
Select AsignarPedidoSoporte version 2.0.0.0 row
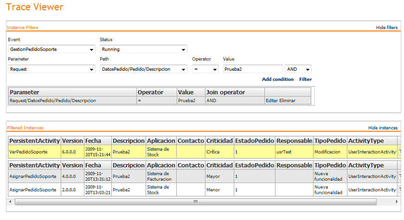(34, 189)
